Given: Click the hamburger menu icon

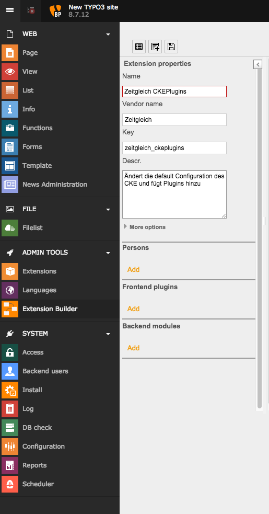Looking at the screenshot, I should 10,10.
